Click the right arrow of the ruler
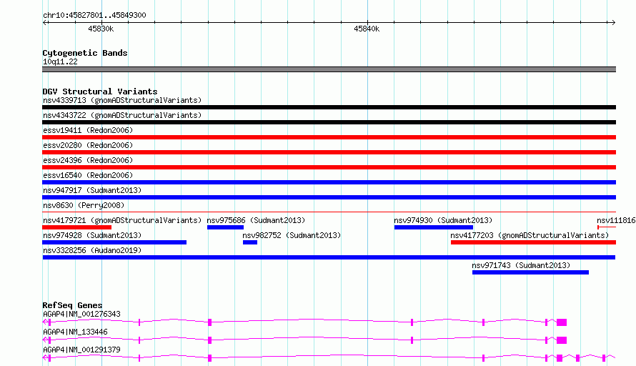The height and width of the screenshot is (366, 636). click(x=613, y=23)
